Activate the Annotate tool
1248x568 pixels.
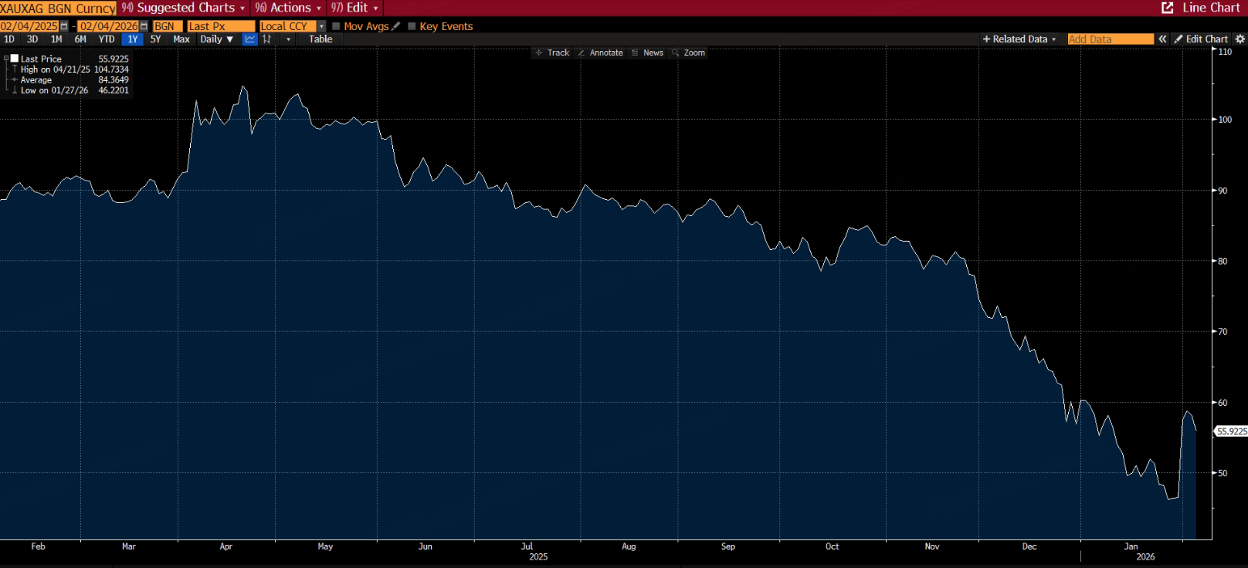tap(600, 53)
